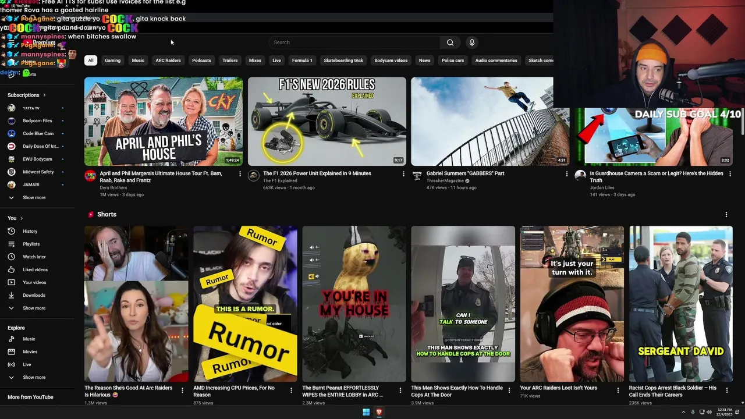745x419 pixels.
Task: Play the April and Phil's House thumbnail
Action: [x=164, y=122]
